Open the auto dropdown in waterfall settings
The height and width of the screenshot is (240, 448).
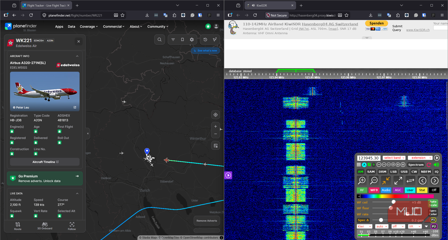[382, 226]
